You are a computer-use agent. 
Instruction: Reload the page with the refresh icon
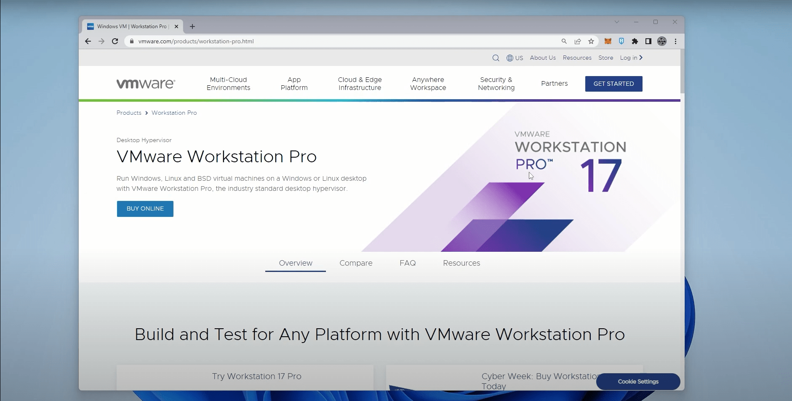pos(115,41)
